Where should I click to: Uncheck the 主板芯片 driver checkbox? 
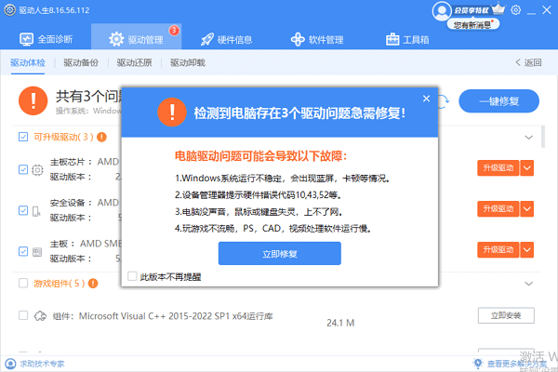pyautogui.click(x=23, y=169)
